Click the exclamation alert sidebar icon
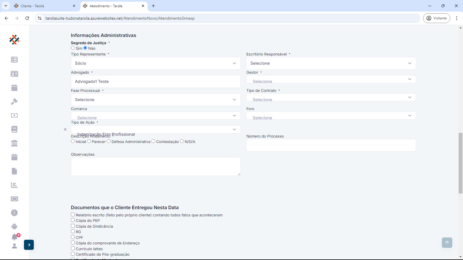This screenshot has height=260, width=463. tap(14, 213)
